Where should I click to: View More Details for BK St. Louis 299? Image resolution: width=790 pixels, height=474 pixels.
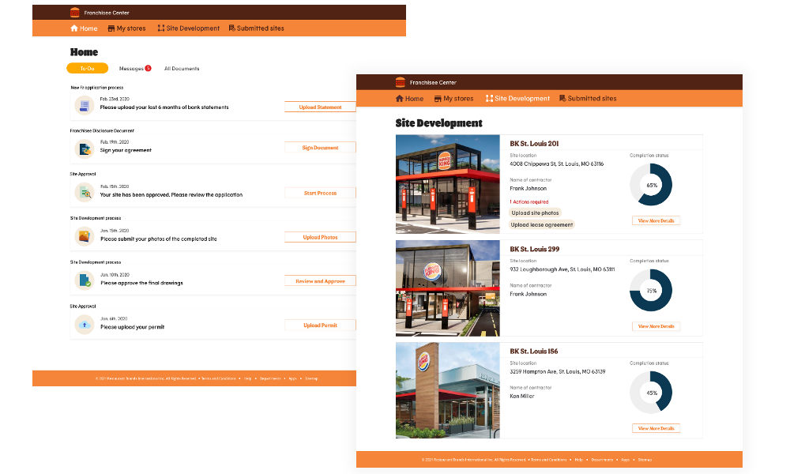(656, 326)
